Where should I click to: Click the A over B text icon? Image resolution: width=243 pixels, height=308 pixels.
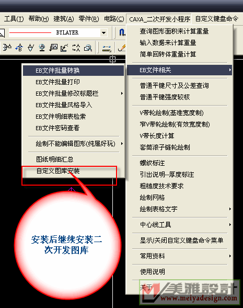click(19, 48)
